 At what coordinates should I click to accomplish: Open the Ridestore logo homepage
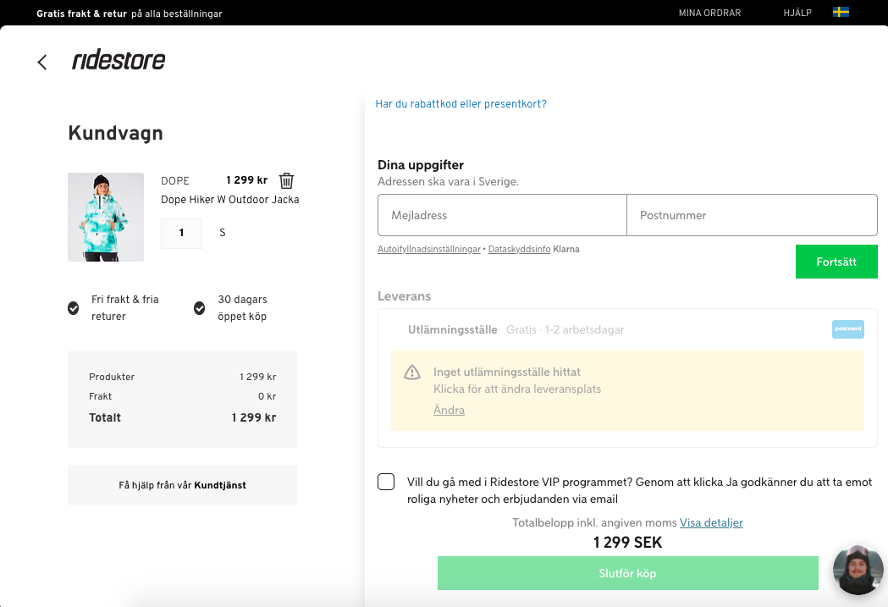(x=119, y=59)
